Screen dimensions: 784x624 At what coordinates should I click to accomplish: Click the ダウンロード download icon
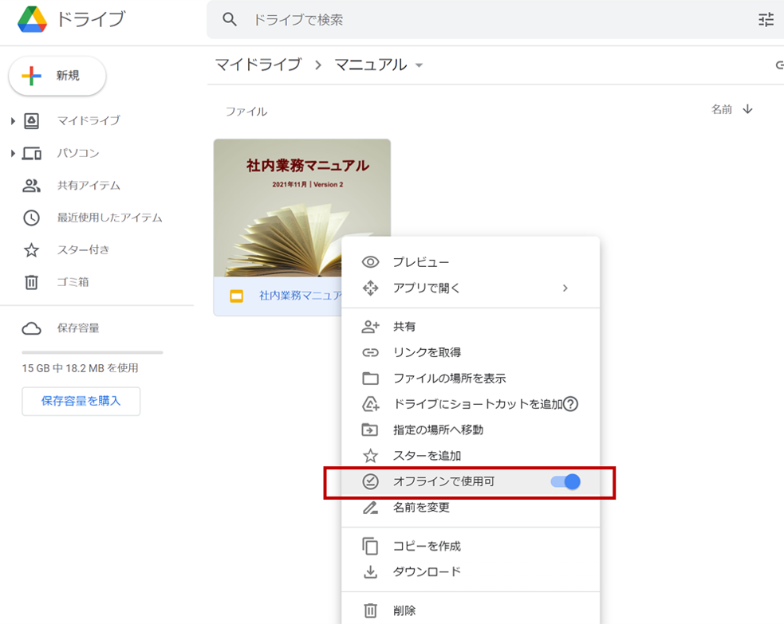click(x=370, y=571)
